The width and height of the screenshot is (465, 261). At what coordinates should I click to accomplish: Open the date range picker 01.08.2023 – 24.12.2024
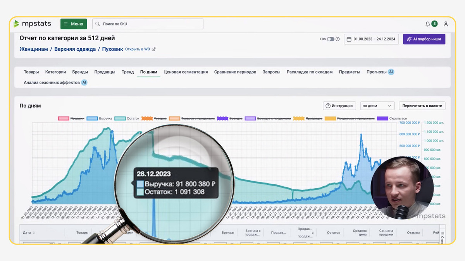371,39
